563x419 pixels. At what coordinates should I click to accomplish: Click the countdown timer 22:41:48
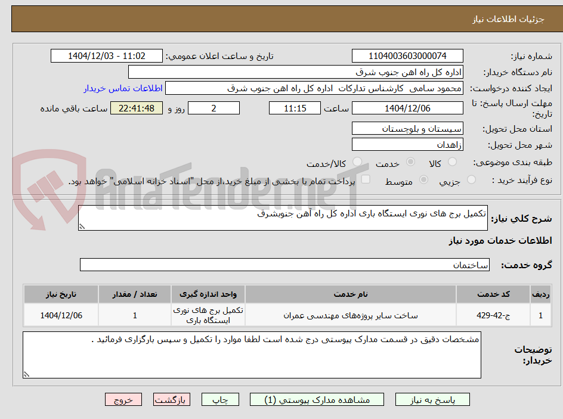(x=137, y=108)
